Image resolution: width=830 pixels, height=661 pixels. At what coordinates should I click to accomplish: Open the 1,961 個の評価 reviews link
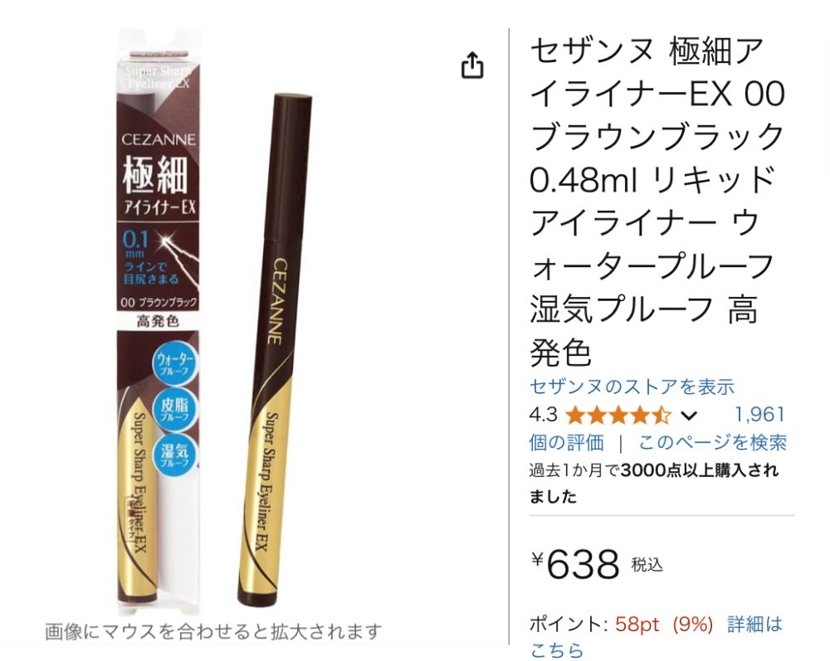pyautogui.click(x=657, y=428)
